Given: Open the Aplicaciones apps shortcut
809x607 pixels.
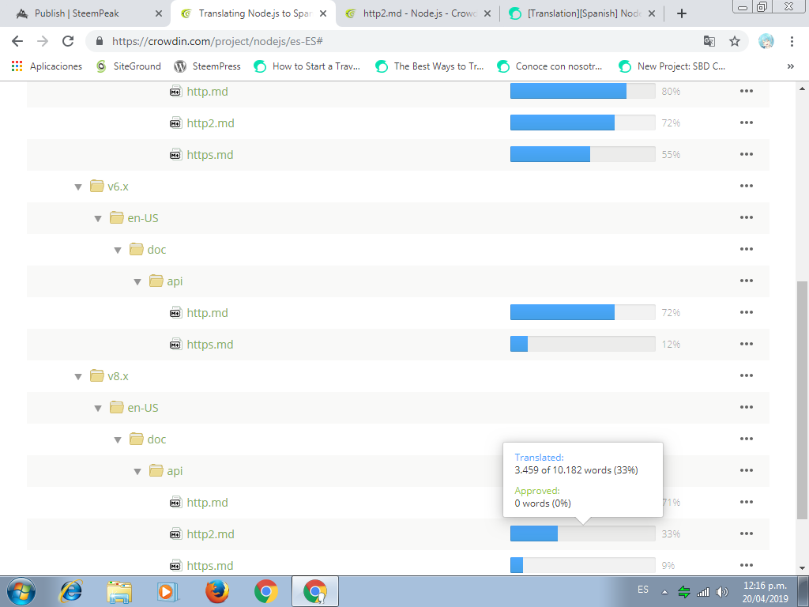Looking at the screenshot, I should click(x=47, y=66).
